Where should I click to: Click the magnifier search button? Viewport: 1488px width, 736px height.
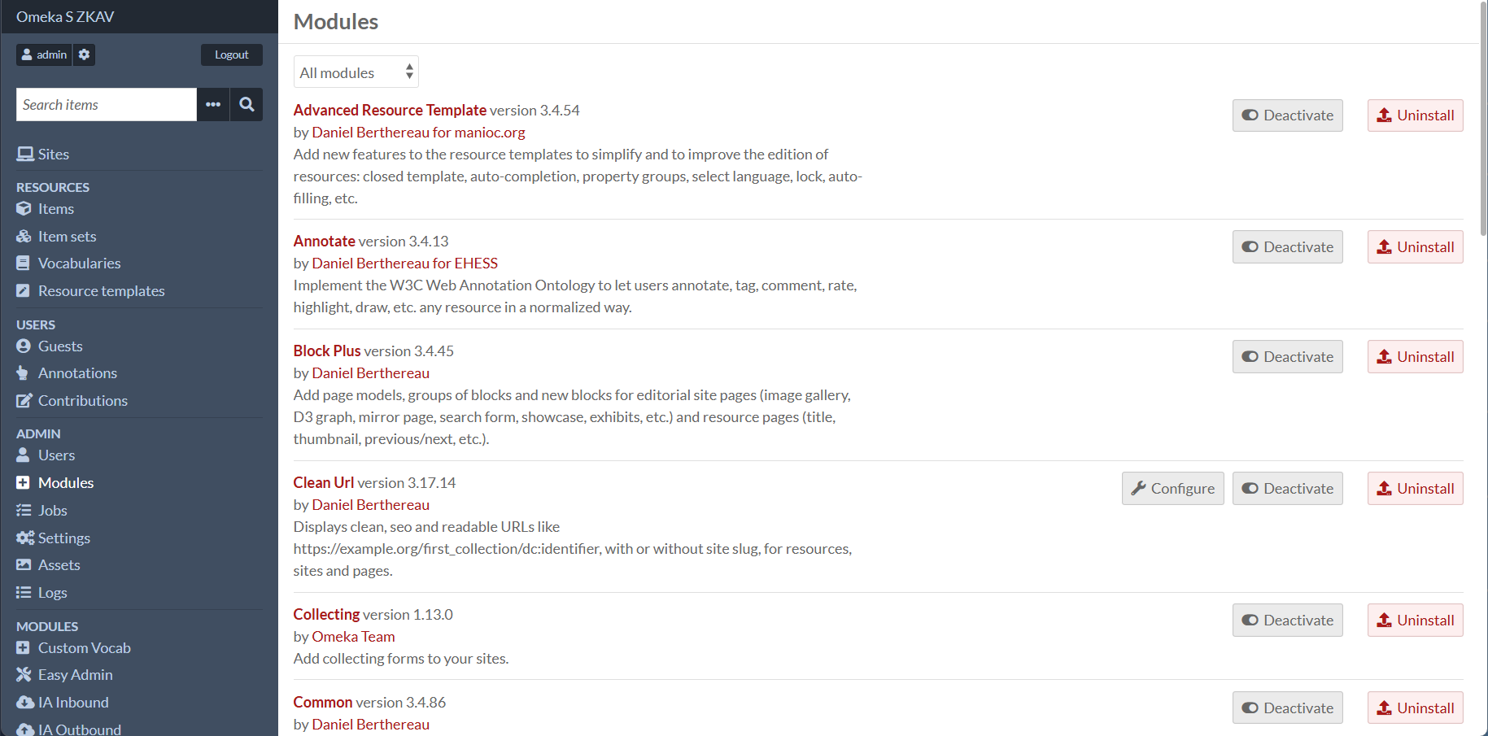pos(247,104)
